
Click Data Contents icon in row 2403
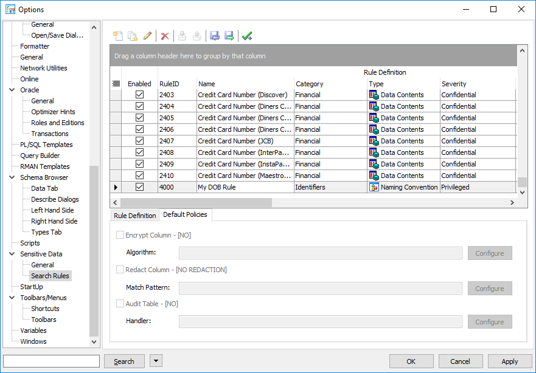click(374, 95)
